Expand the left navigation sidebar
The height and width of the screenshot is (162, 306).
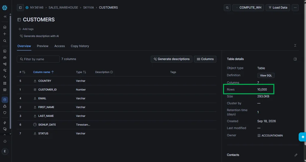(5, 17)
